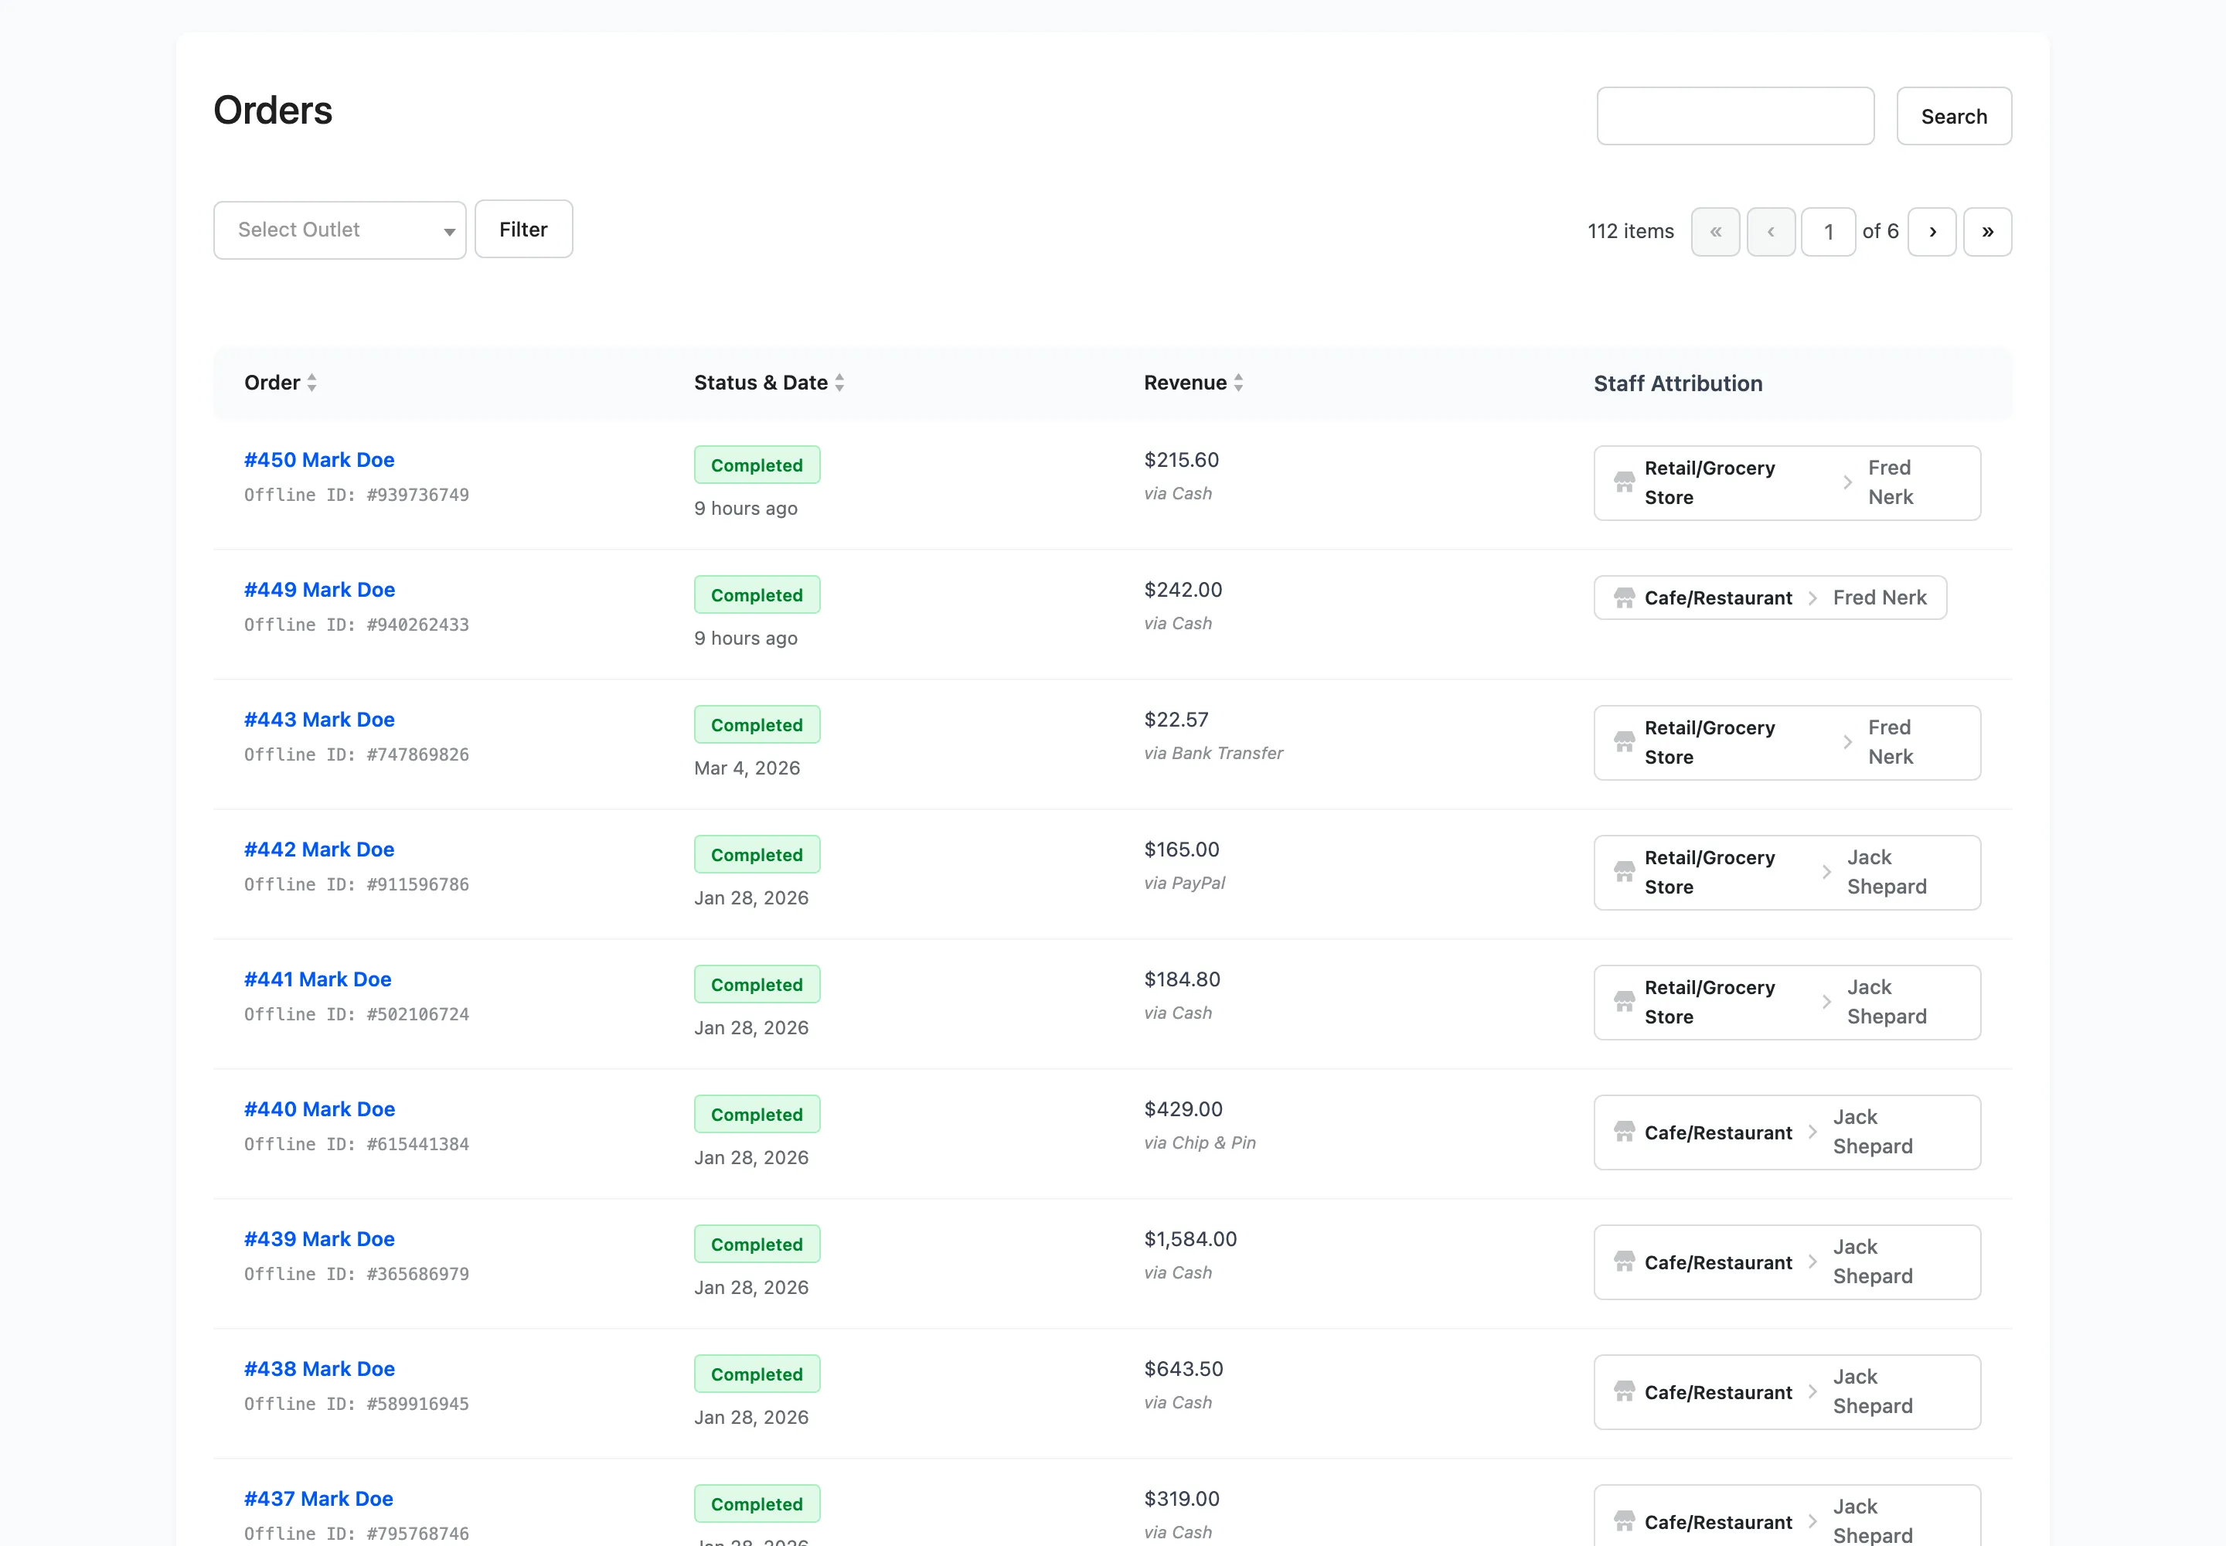Click the attribution chevron in order #443
Screen dimensions: 2226x1546
pyautogui.click(x=1847, y=742)
